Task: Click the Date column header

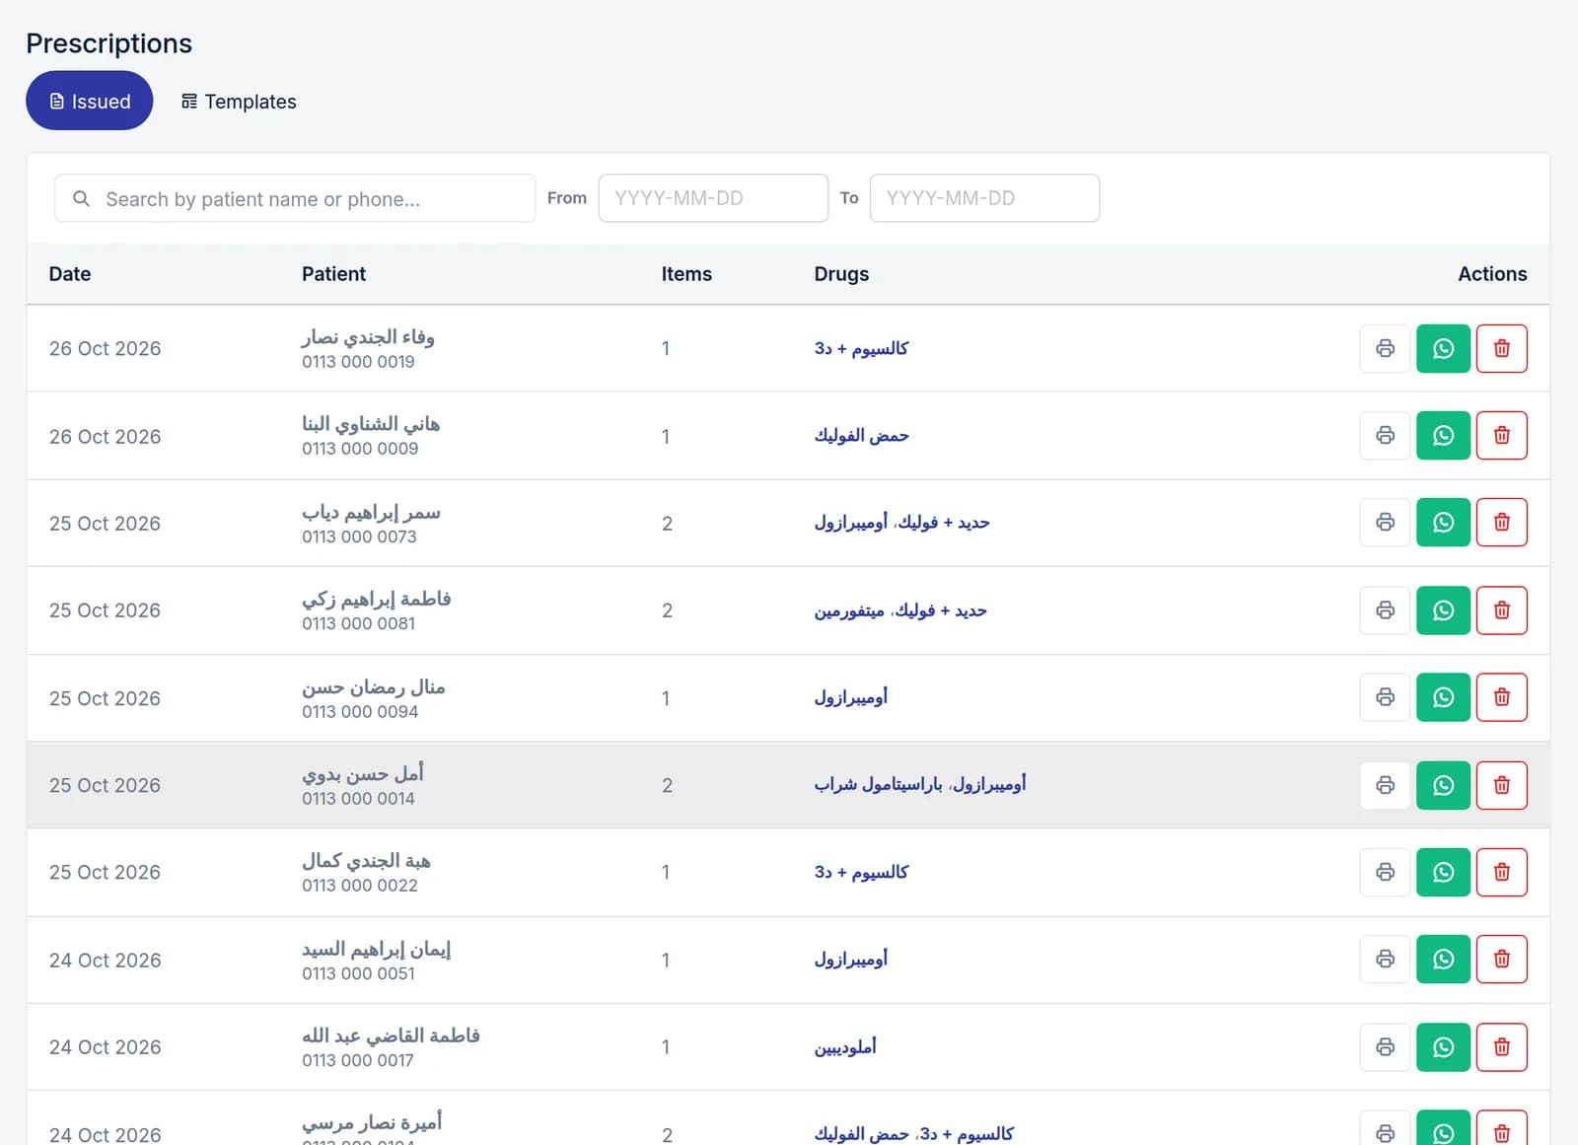Action: (70, 274)
